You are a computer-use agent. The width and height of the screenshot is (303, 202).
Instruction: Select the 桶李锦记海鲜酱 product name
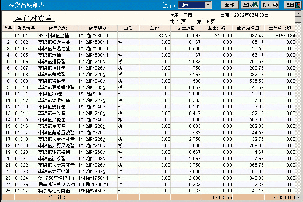54,191
